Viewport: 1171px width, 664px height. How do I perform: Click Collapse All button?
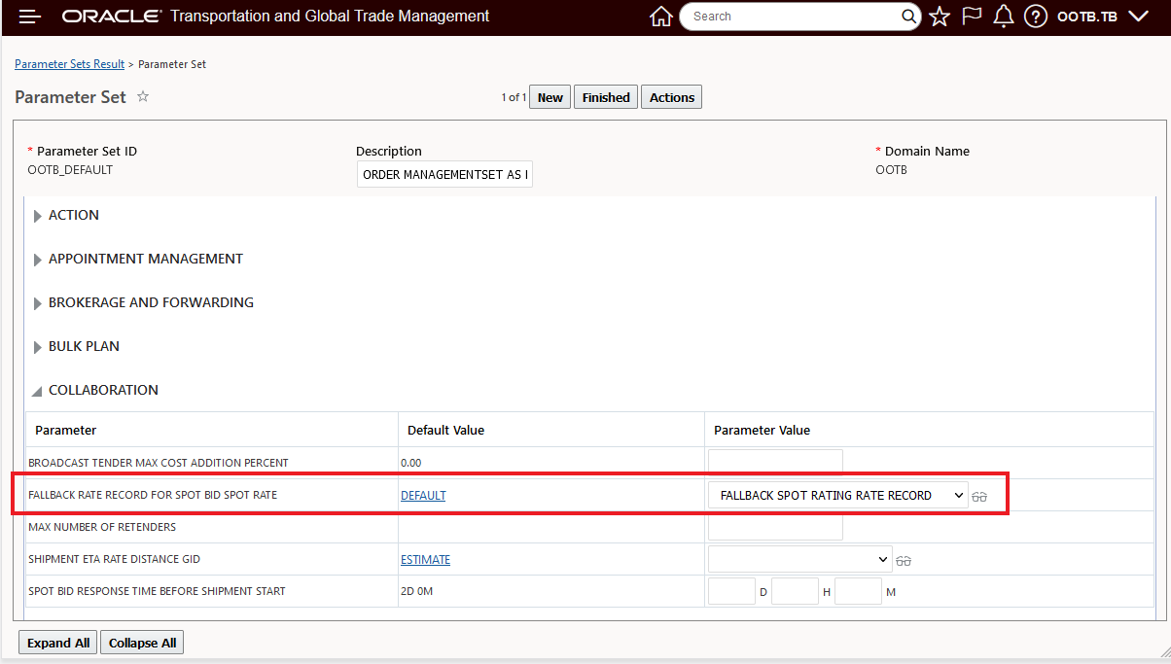(x=142, y=643)
